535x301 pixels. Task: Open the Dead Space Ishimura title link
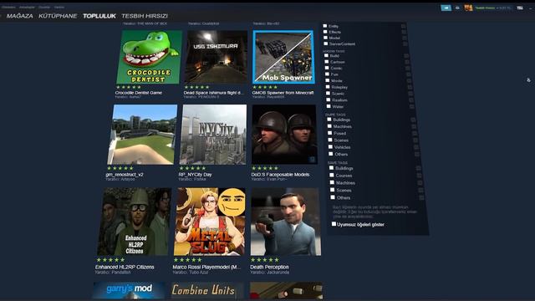(x=214, y=93)
